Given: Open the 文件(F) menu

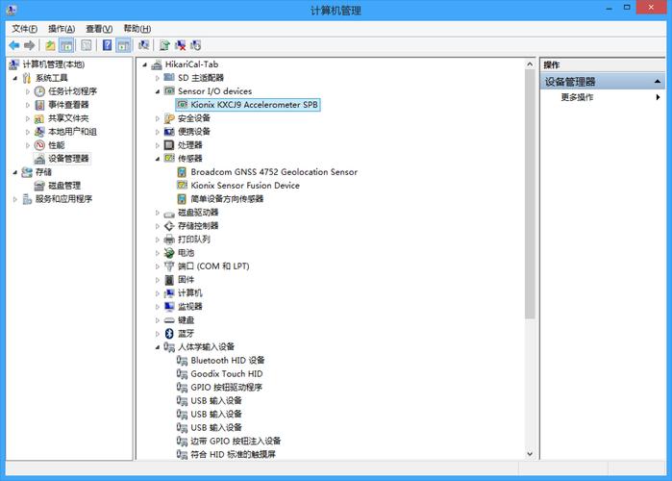Looking at the screenshot, I should pos(24,29).
